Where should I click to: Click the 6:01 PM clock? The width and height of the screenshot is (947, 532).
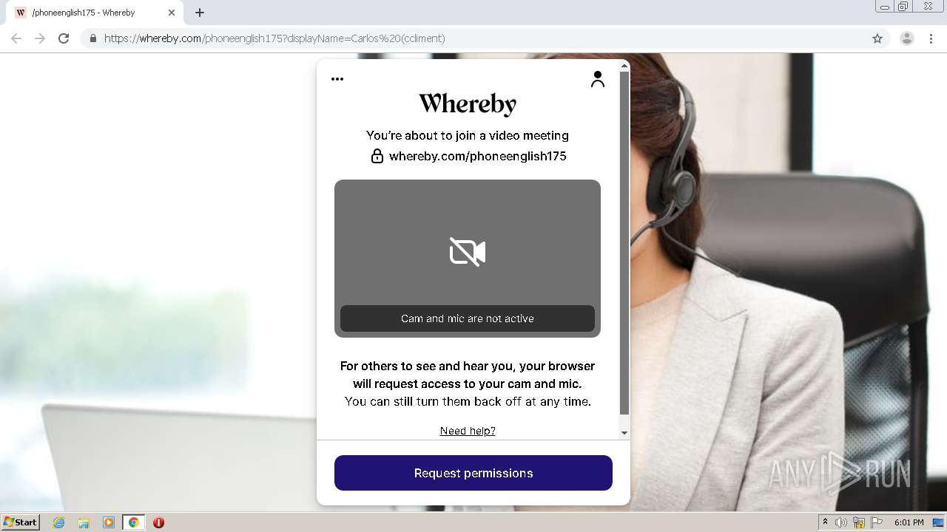(909, 522)
